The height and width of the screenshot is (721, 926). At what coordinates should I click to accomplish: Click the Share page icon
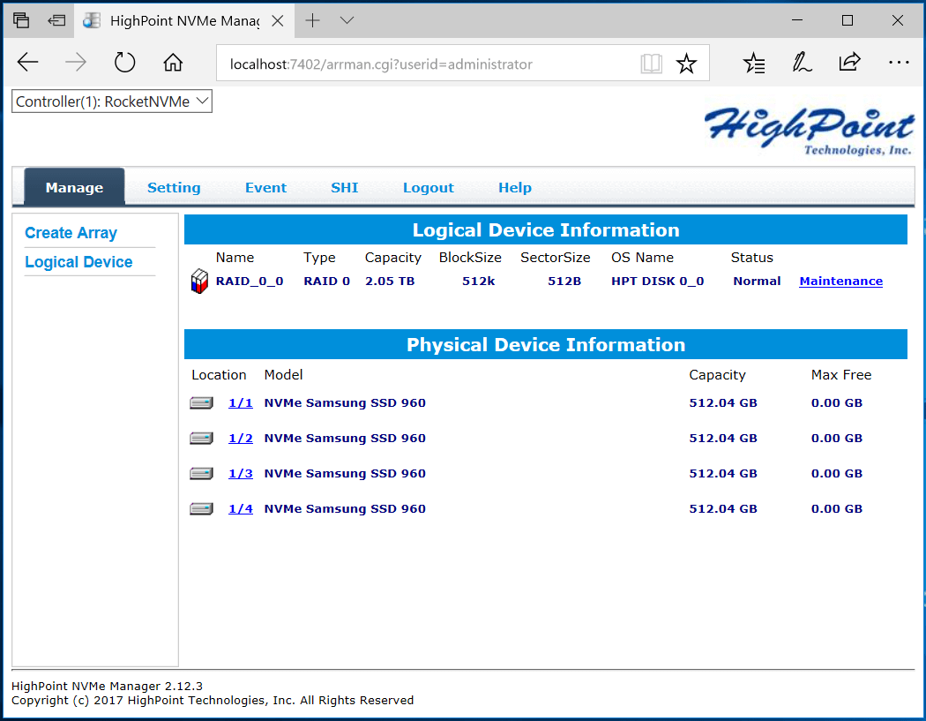tap(850, 62)
